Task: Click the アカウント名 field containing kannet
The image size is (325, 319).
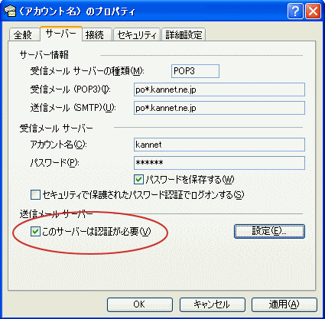Action: 219,145
